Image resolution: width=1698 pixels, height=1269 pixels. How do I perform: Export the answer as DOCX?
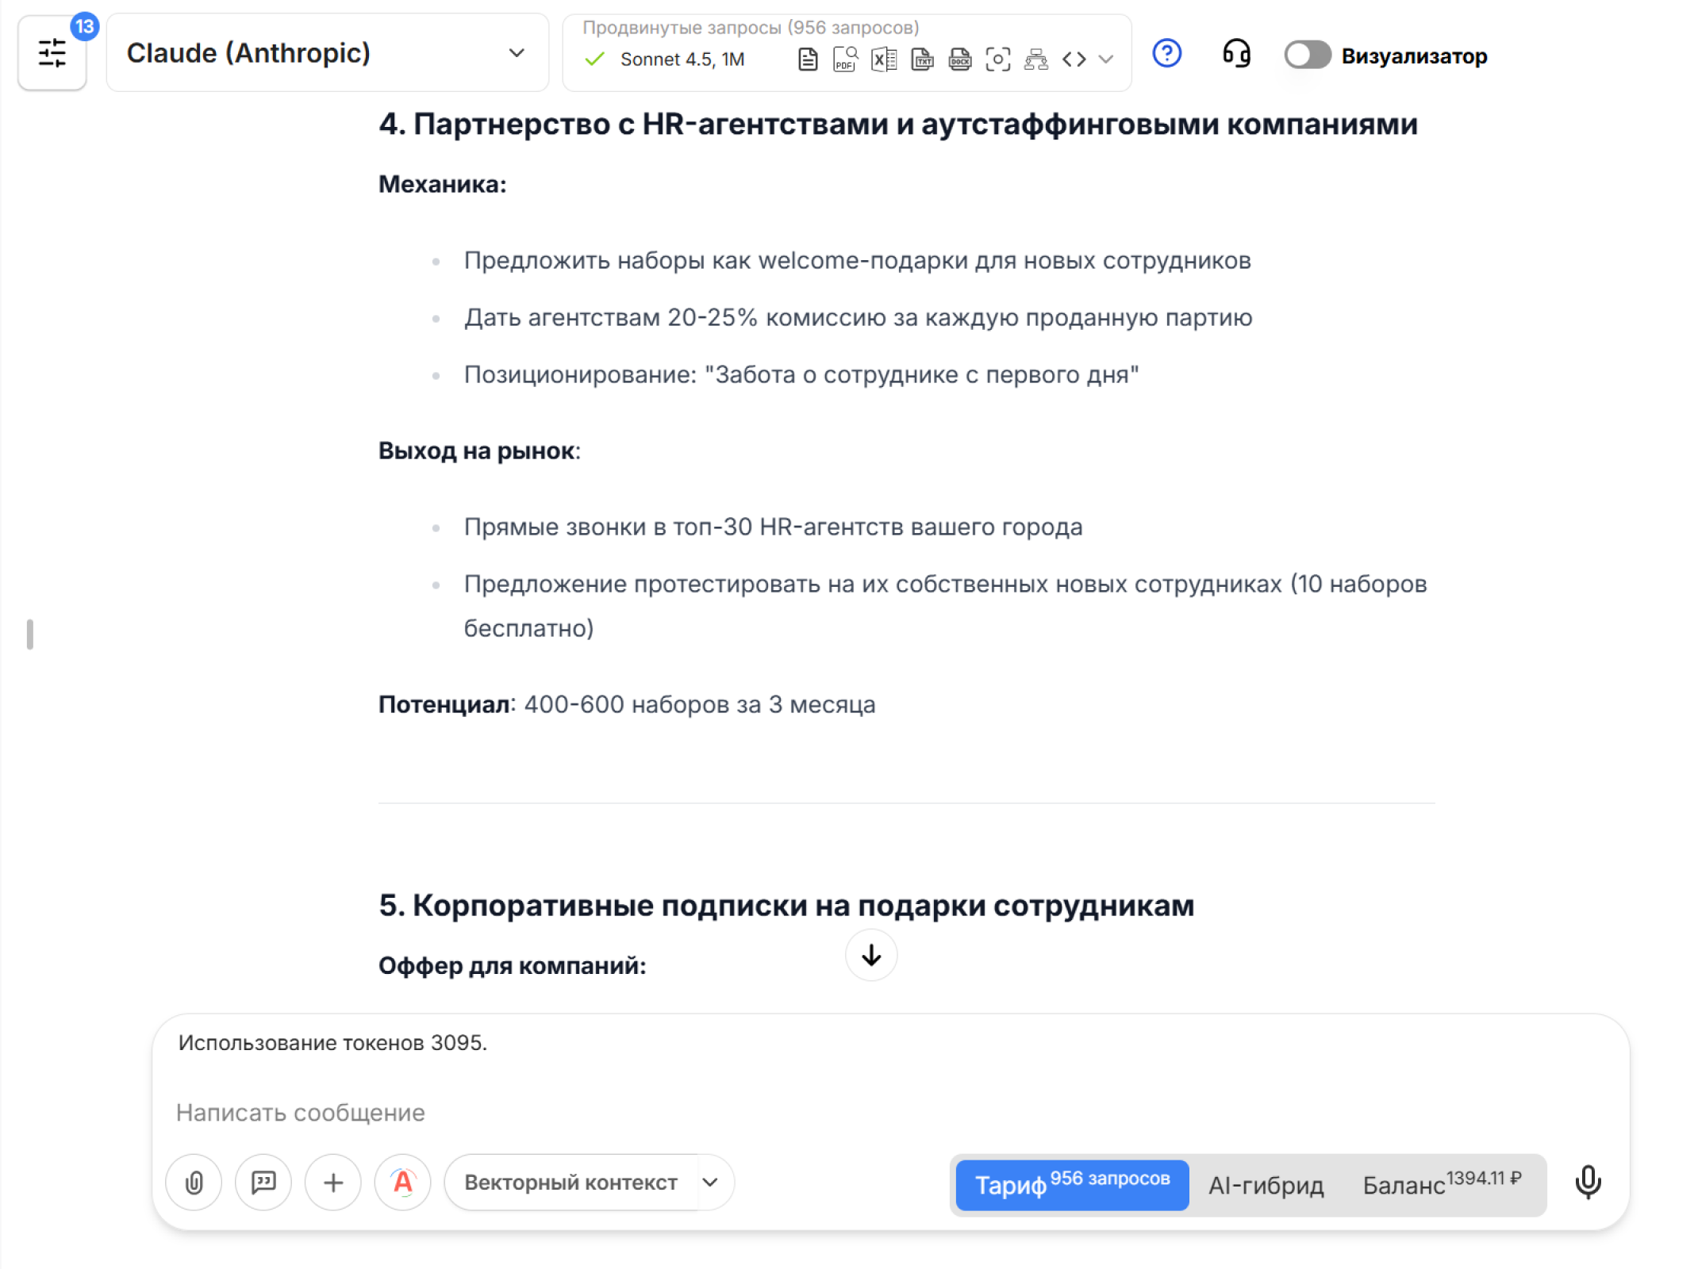[x=959, y=58]
